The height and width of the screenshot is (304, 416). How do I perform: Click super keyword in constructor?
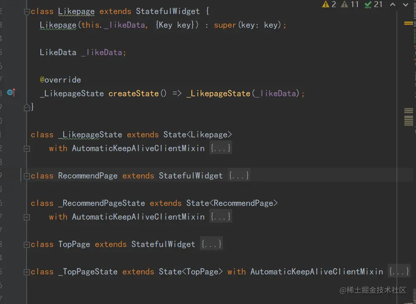(x=225, y=25)
